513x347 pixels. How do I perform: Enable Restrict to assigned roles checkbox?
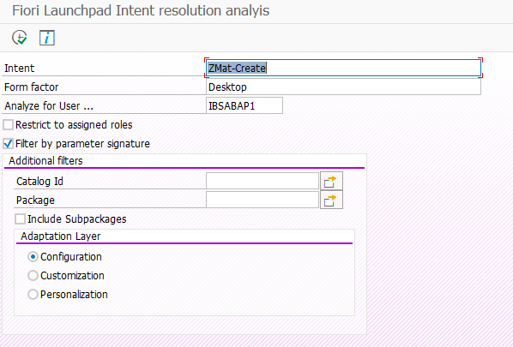[9, 125]
